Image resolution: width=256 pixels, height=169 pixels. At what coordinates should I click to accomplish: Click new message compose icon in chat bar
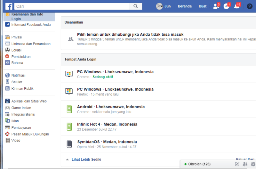(237, 164)
